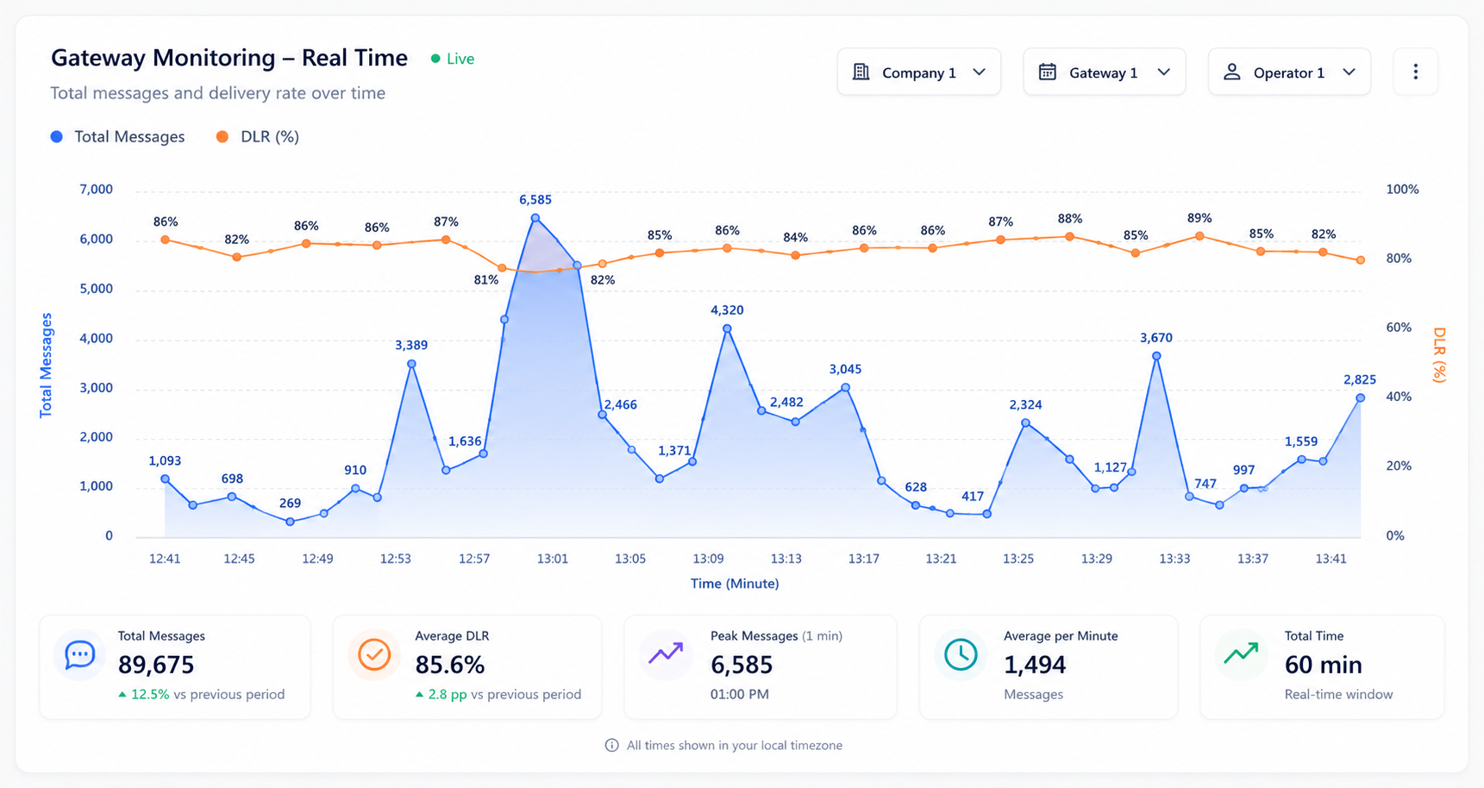Click the 1,636 value label on the chart

click(465, 441)
